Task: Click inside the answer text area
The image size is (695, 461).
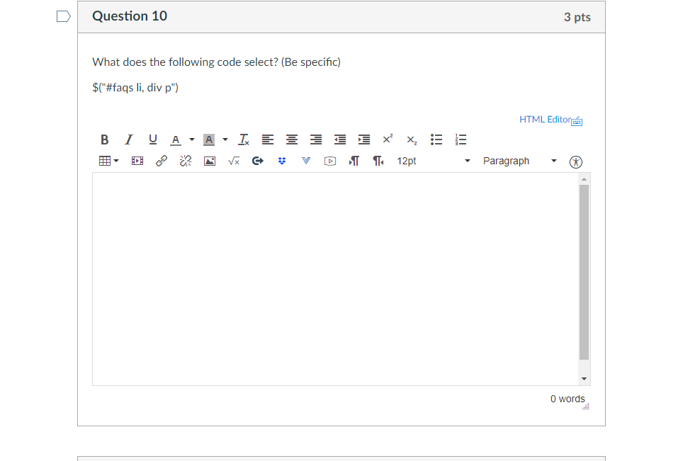Action: coord(335,279)
